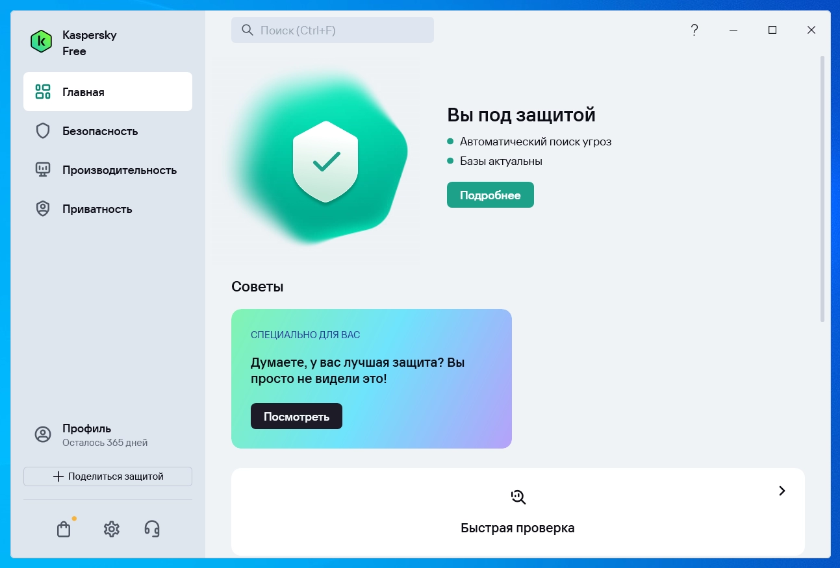
Task: Click the magnifier icon above Быстрая проверка
Action: point(518,497)
